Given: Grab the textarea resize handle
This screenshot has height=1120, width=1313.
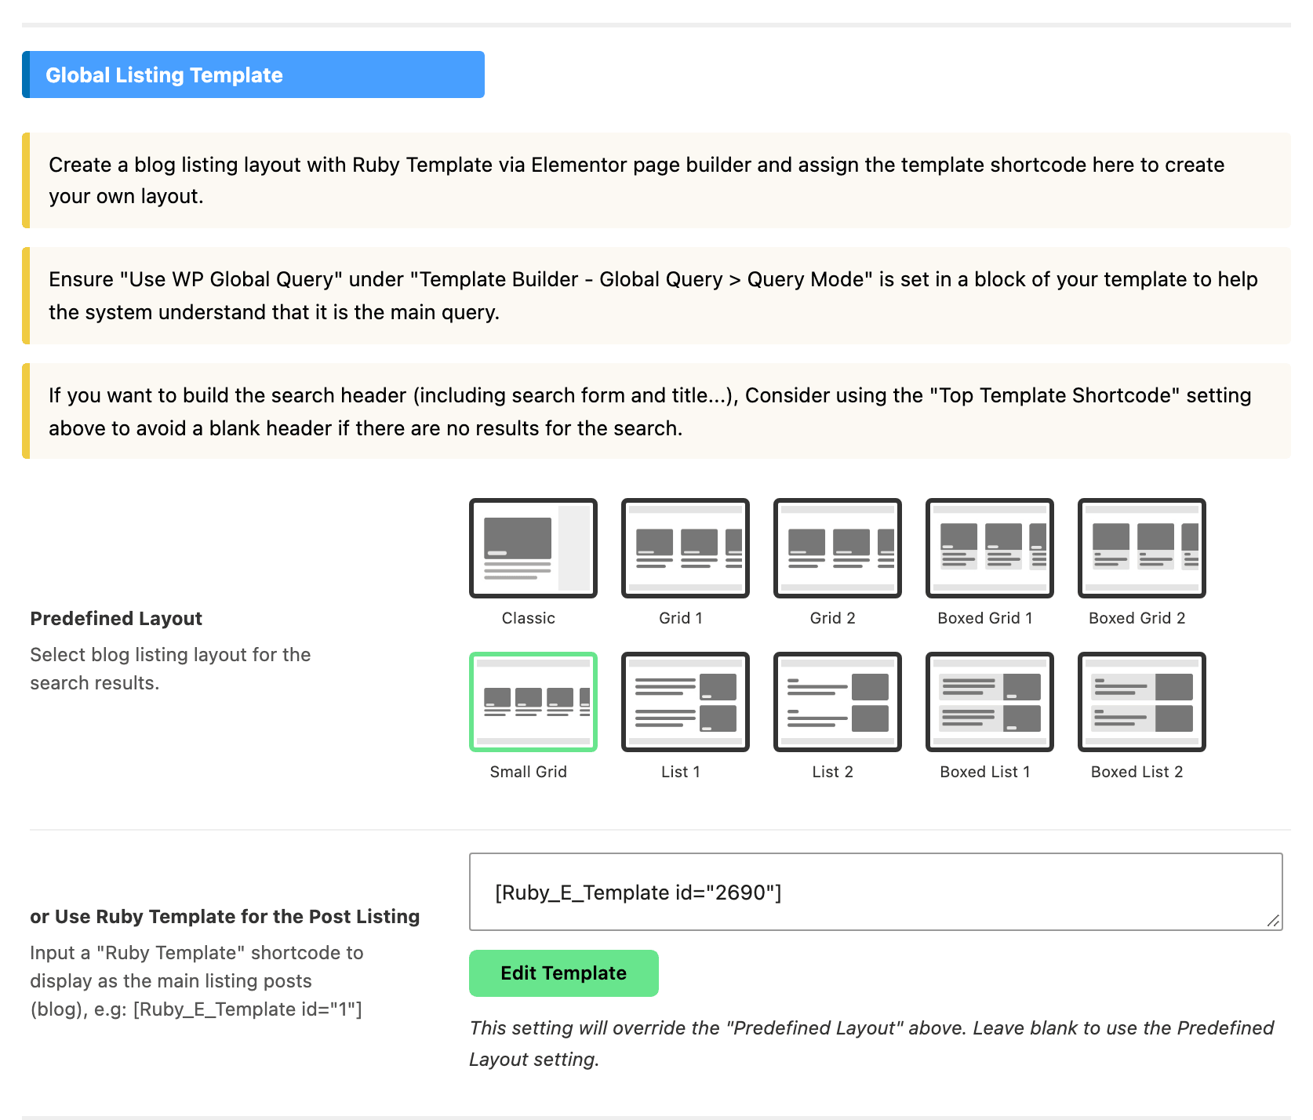Looking at the screenshot, I should coord(1274,922).
